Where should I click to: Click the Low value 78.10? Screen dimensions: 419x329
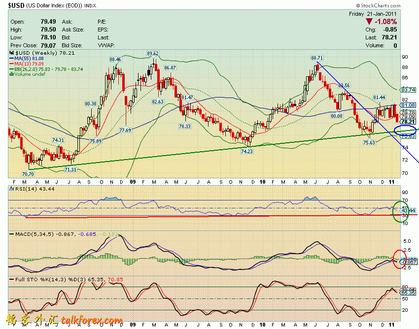[48, 37]
